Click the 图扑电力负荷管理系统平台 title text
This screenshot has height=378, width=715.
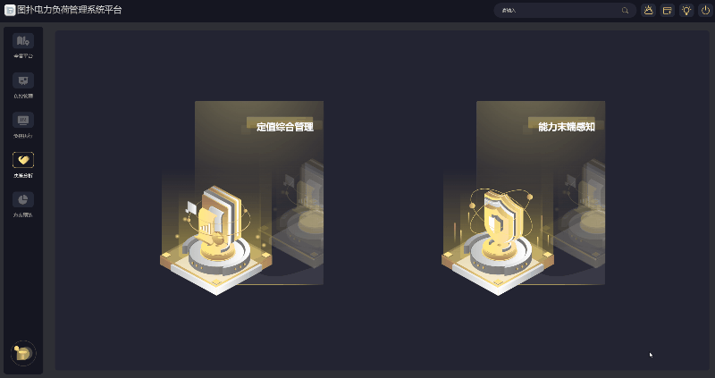pyautogui.click(x=70, y=10)
